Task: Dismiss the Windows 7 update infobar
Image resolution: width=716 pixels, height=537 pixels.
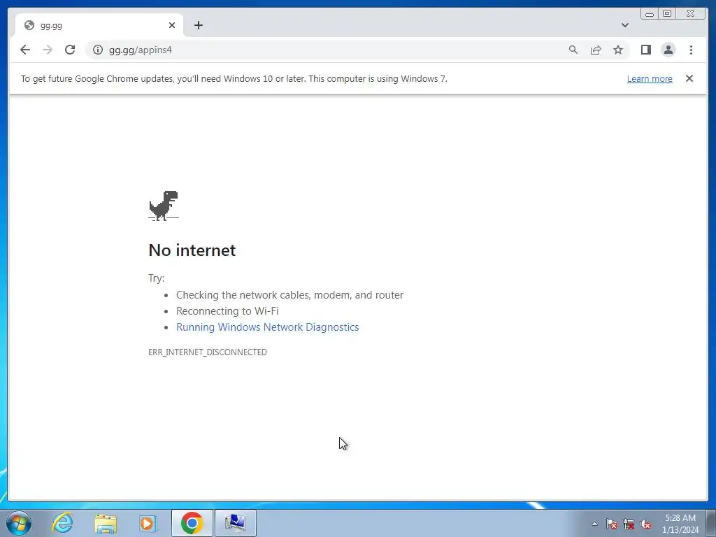Action: coord(689,78)
